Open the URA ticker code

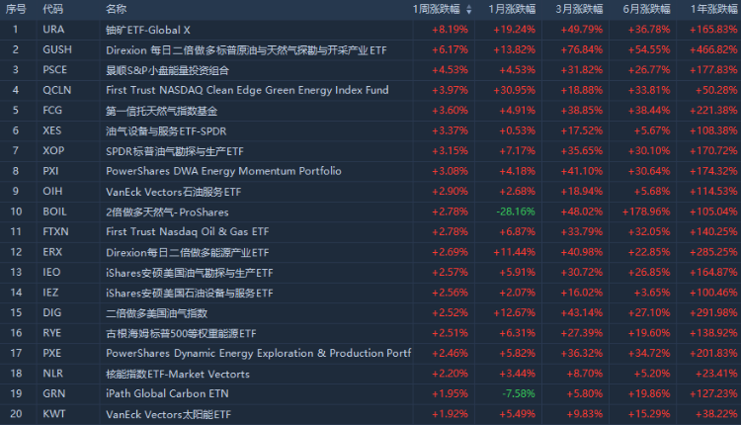pos(53,29)
